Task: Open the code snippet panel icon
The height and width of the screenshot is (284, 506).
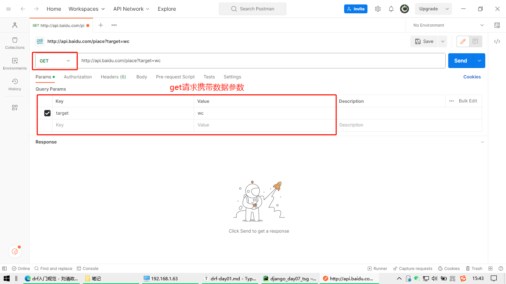Action: click(497, 41)
